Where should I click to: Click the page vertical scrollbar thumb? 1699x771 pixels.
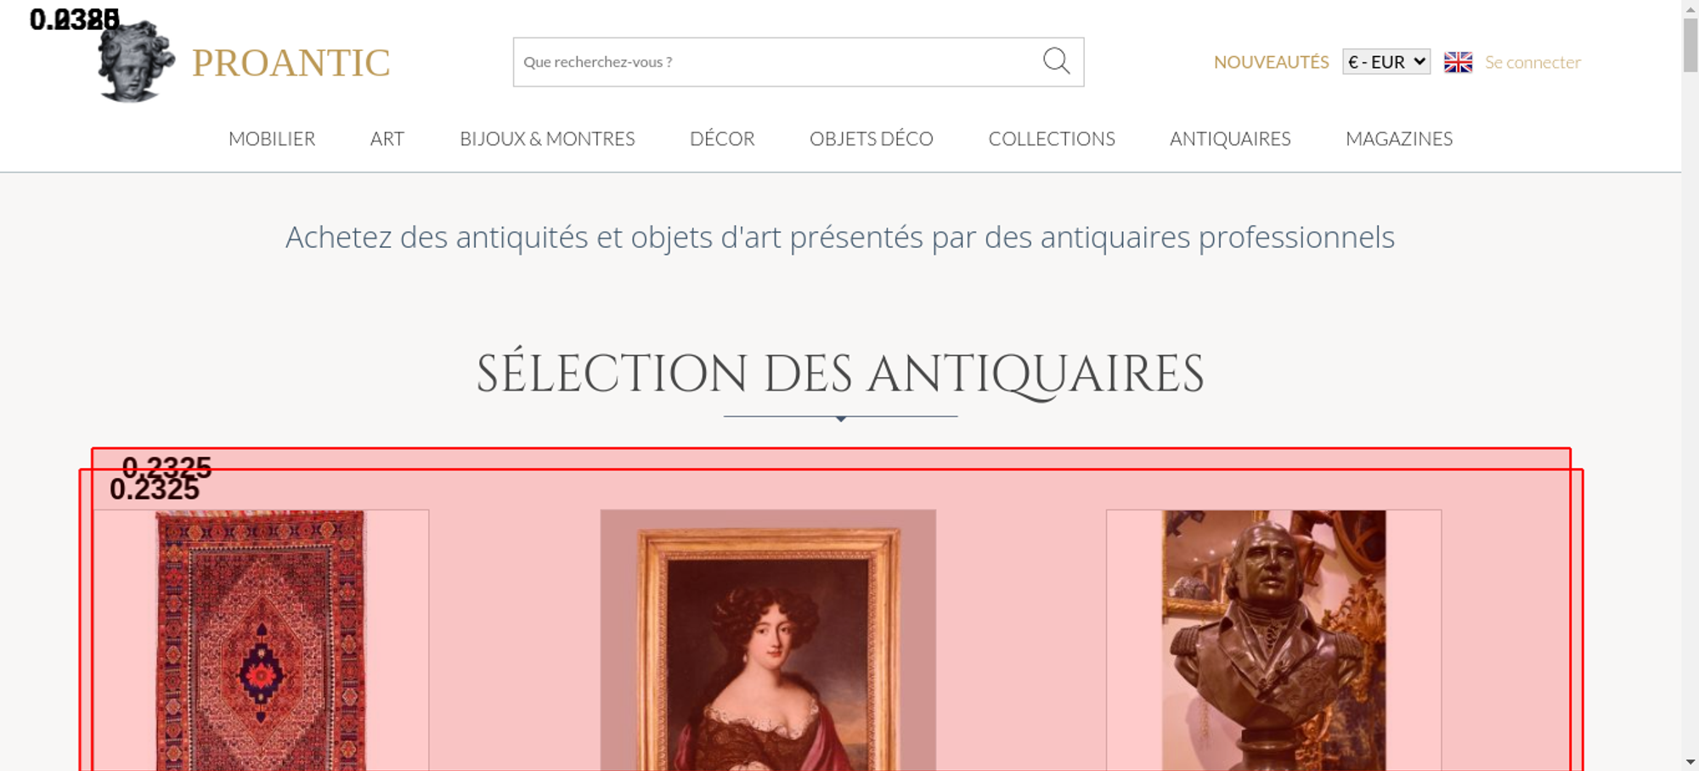[x=1691, y=45]
